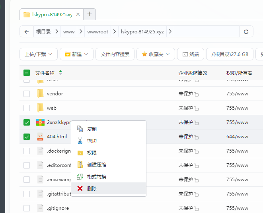Check the web folder checkbox
This screenshot has width=263, height=213.
[x=27, y=108]
